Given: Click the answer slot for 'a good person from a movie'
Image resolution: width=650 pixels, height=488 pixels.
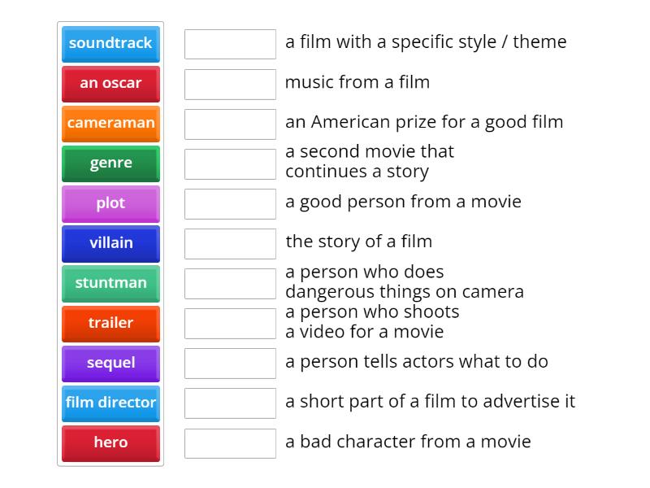Looking at the screenshot, I should [x=230, y=203].
